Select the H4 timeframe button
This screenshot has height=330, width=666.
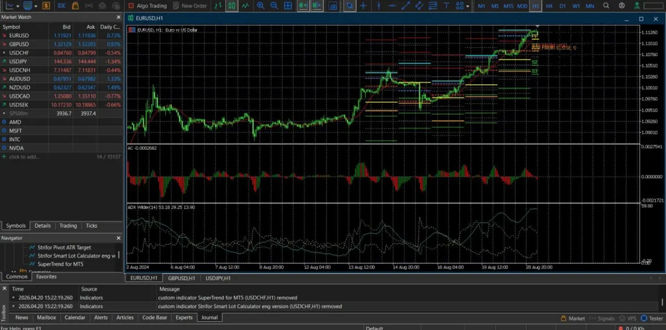point(549,5)
